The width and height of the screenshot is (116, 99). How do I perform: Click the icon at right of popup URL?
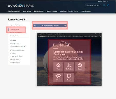point(100,36)
